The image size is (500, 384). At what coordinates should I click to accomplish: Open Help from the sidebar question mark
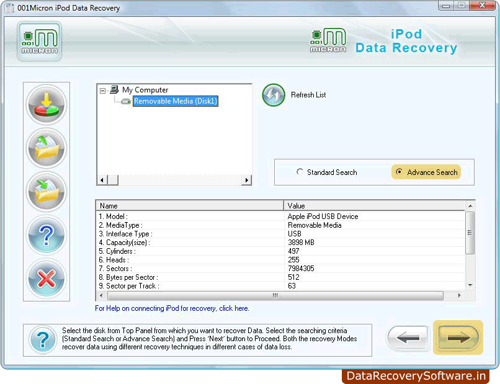(x=47, y=235)
